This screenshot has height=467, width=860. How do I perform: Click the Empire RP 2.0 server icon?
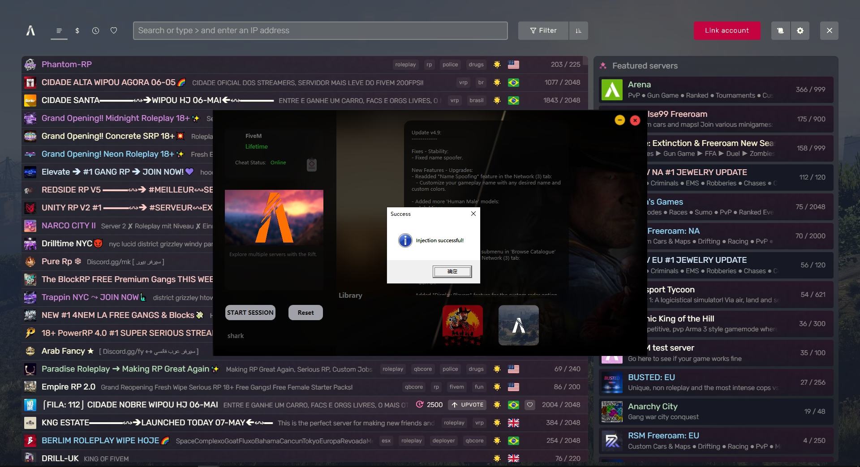click(x=30, y=387)
